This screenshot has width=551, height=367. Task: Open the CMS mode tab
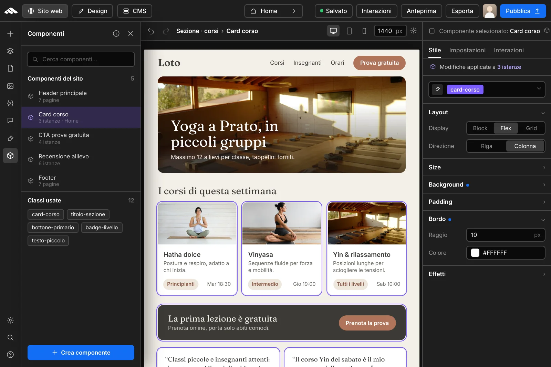coord(135,11)
